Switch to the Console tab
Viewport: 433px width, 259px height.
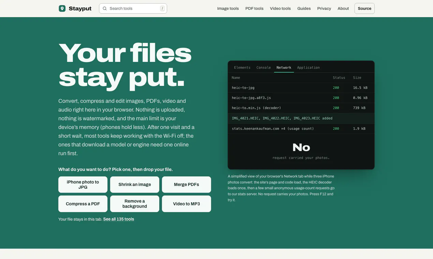coord(264,67)
